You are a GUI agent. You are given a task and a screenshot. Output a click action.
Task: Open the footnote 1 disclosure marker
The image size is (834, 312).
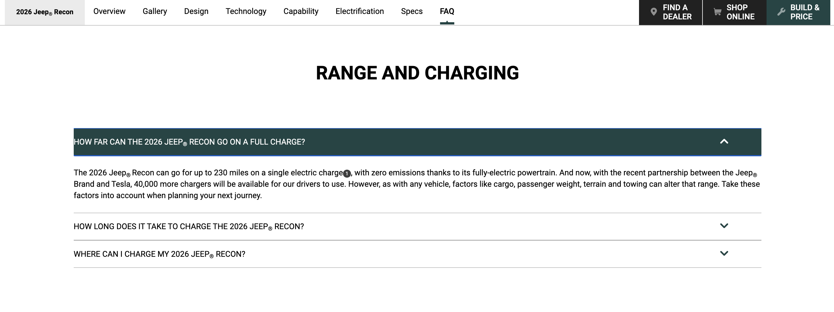(x=347, y=173)
